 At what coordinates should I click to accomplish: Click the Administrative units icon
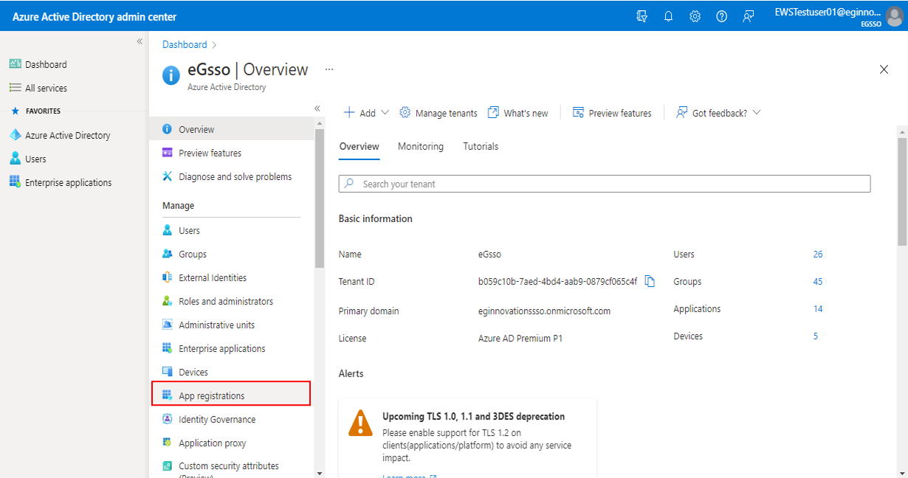[167, 325]
